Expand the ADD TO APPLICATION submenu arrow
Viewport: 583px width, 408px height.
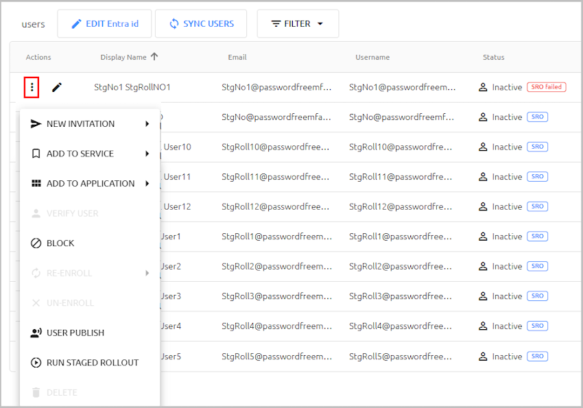[147, 184]
